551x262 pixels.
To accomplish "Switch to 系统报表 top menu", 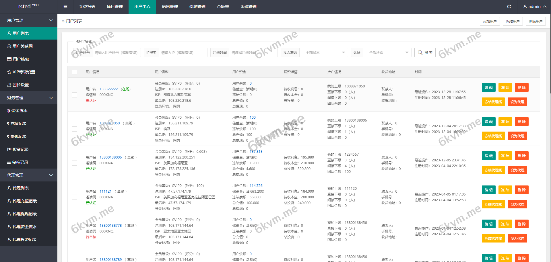I will (x=87, y=7).
